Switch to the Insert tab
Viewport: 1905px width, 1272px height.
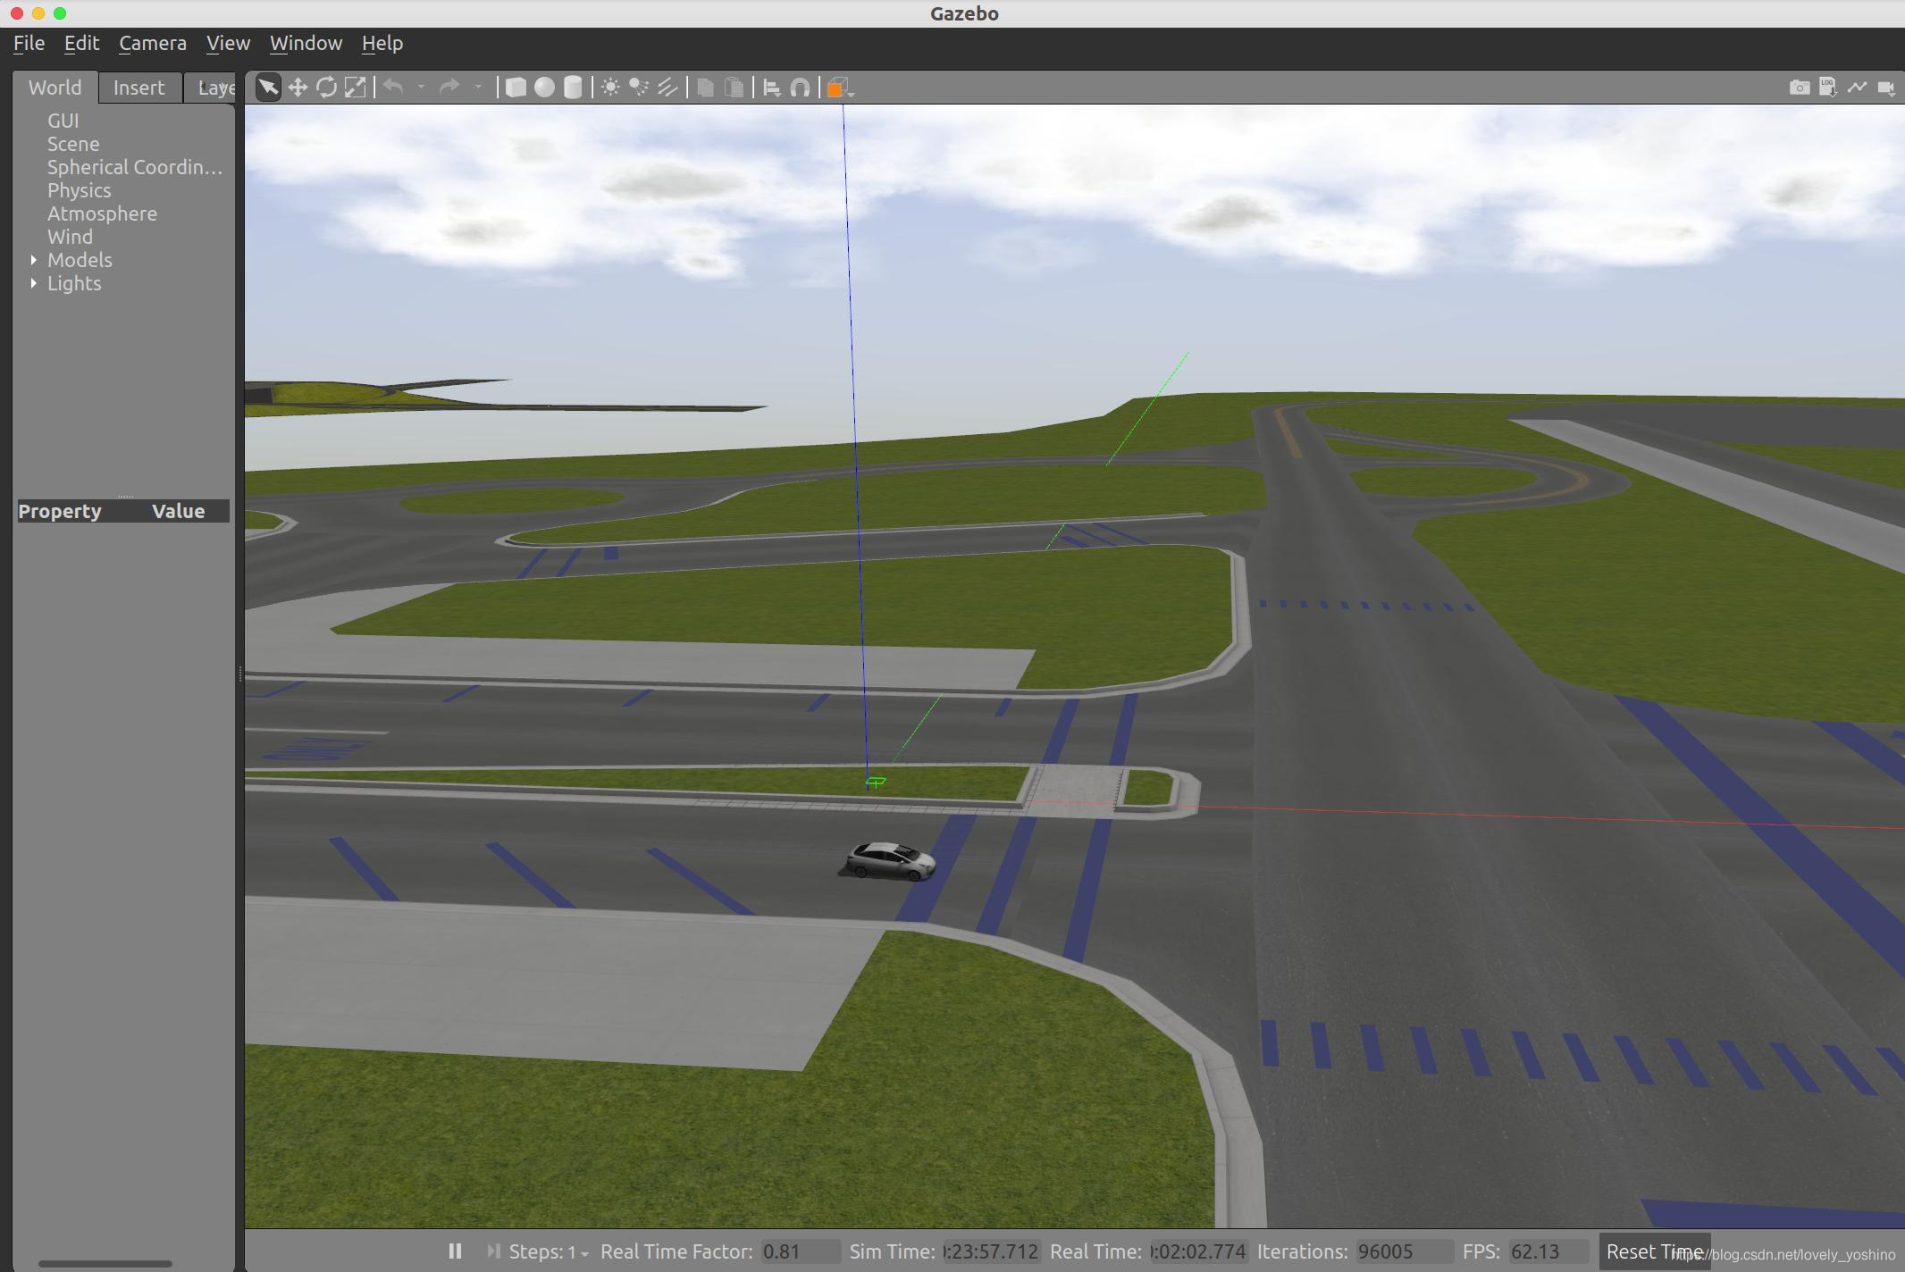[138, 88]
